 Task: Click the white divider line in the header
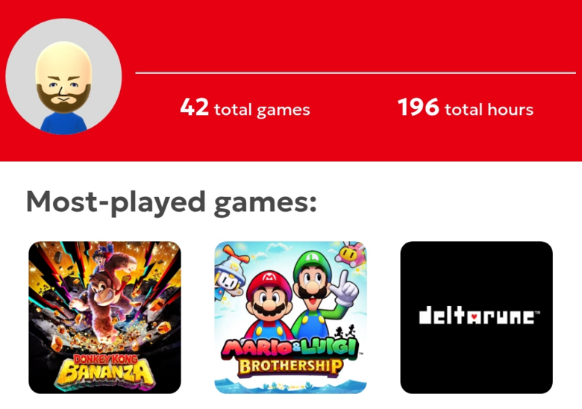(355, 73)
